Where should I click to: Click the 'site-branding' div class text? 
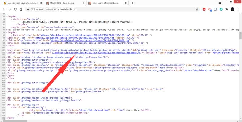(35, 108)
